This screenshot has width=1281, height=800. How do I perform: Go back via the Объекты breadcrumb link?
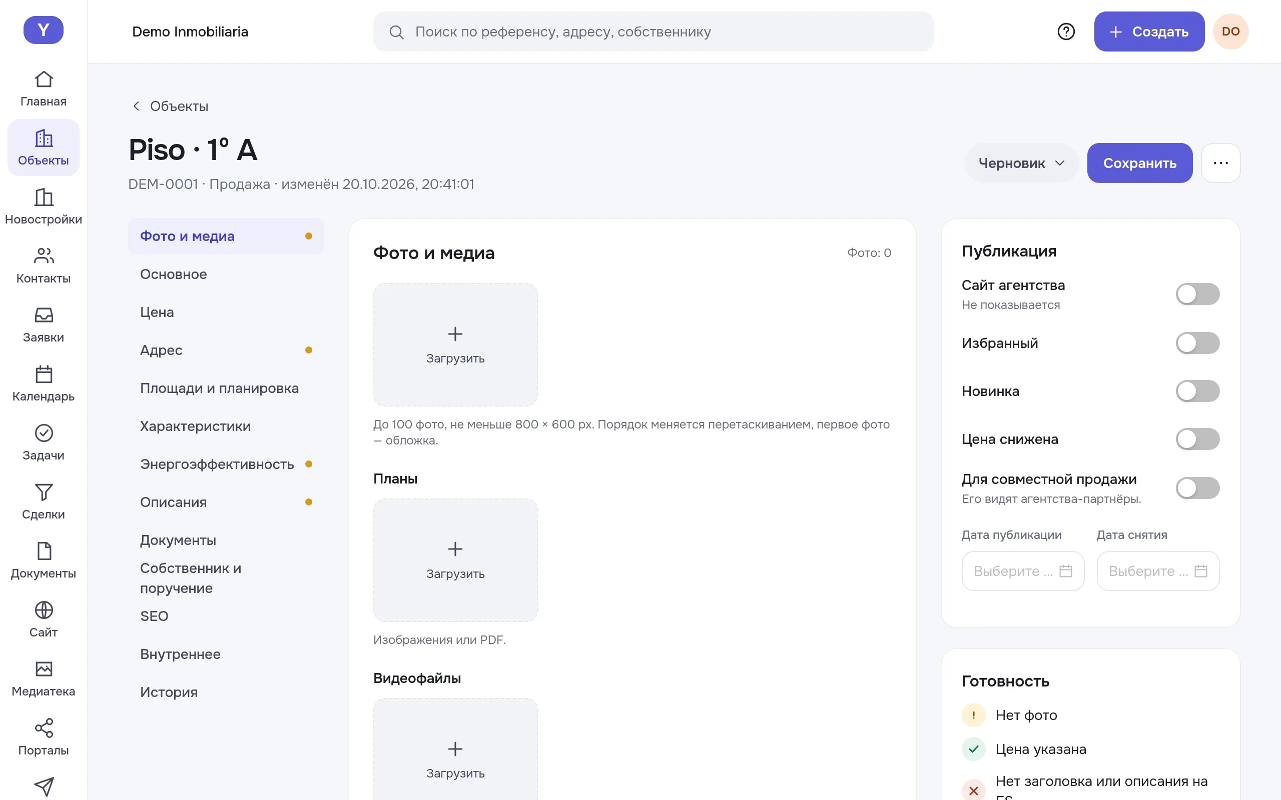tap(170, 106)
